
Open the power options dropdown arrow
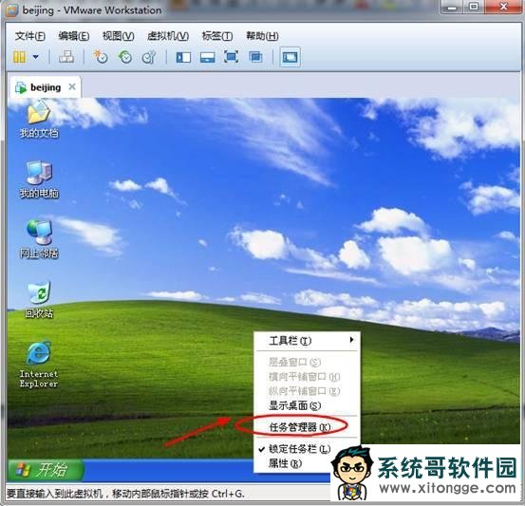coord(35,57)
